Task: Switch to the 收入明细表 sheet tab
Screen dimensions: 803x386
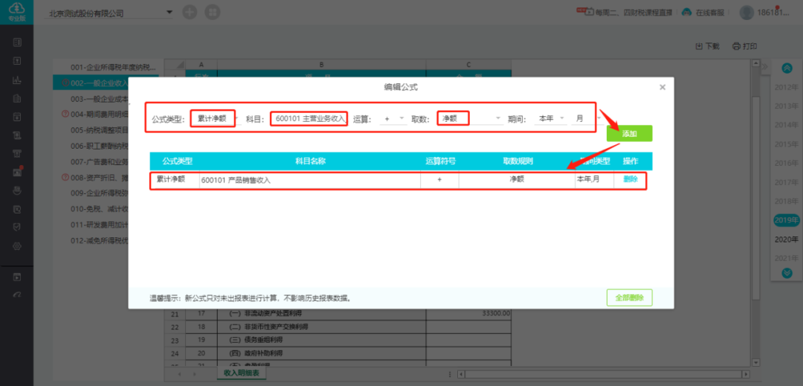Action: point(241,373)
